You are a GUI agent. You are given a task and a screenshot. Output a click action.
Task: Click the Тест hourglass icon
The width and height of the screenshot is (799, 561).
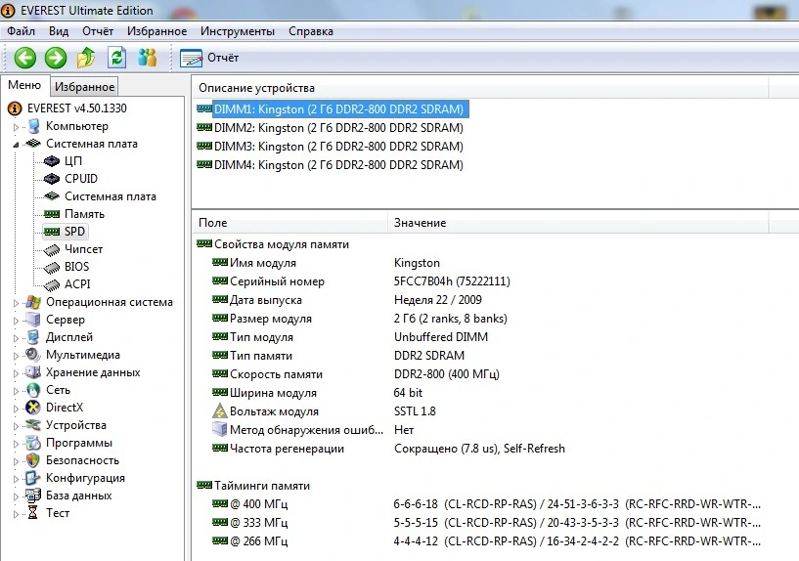click(33, 513)
